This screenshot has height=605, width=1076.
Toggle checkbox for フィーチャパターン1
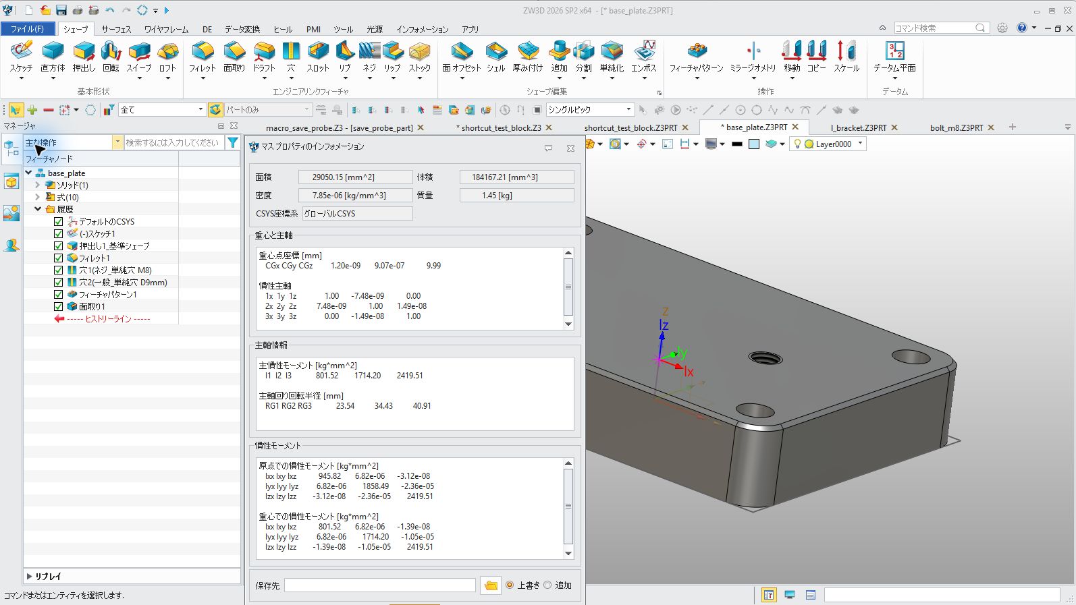59,294
